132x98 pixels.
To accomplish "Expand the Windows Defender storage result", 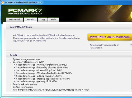I will tap(14, 65).
